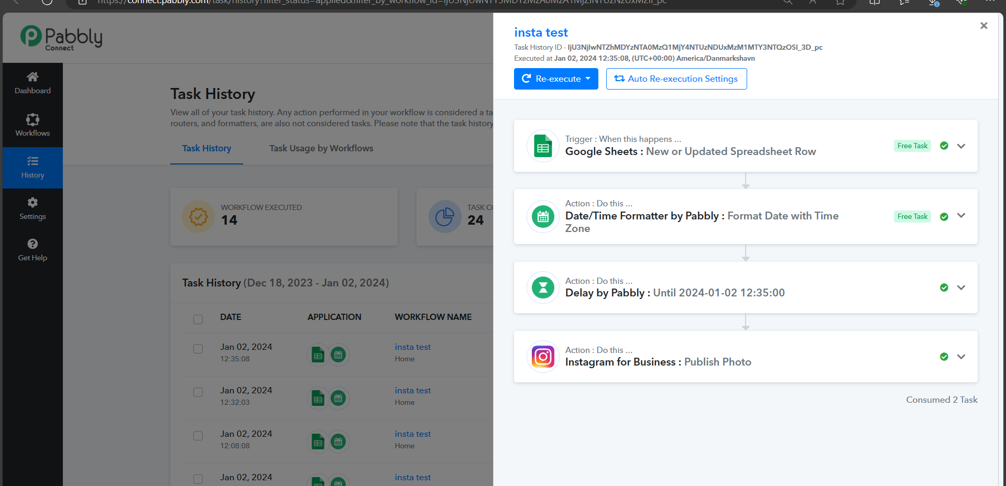Click the Task Consumed pie chart icon
The image size is (1006, 486).
(x=444, y=216)
